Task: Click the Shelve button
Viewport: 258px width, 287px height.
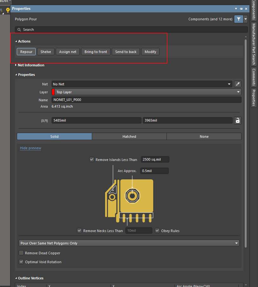Action: click(x=46, y=52)
